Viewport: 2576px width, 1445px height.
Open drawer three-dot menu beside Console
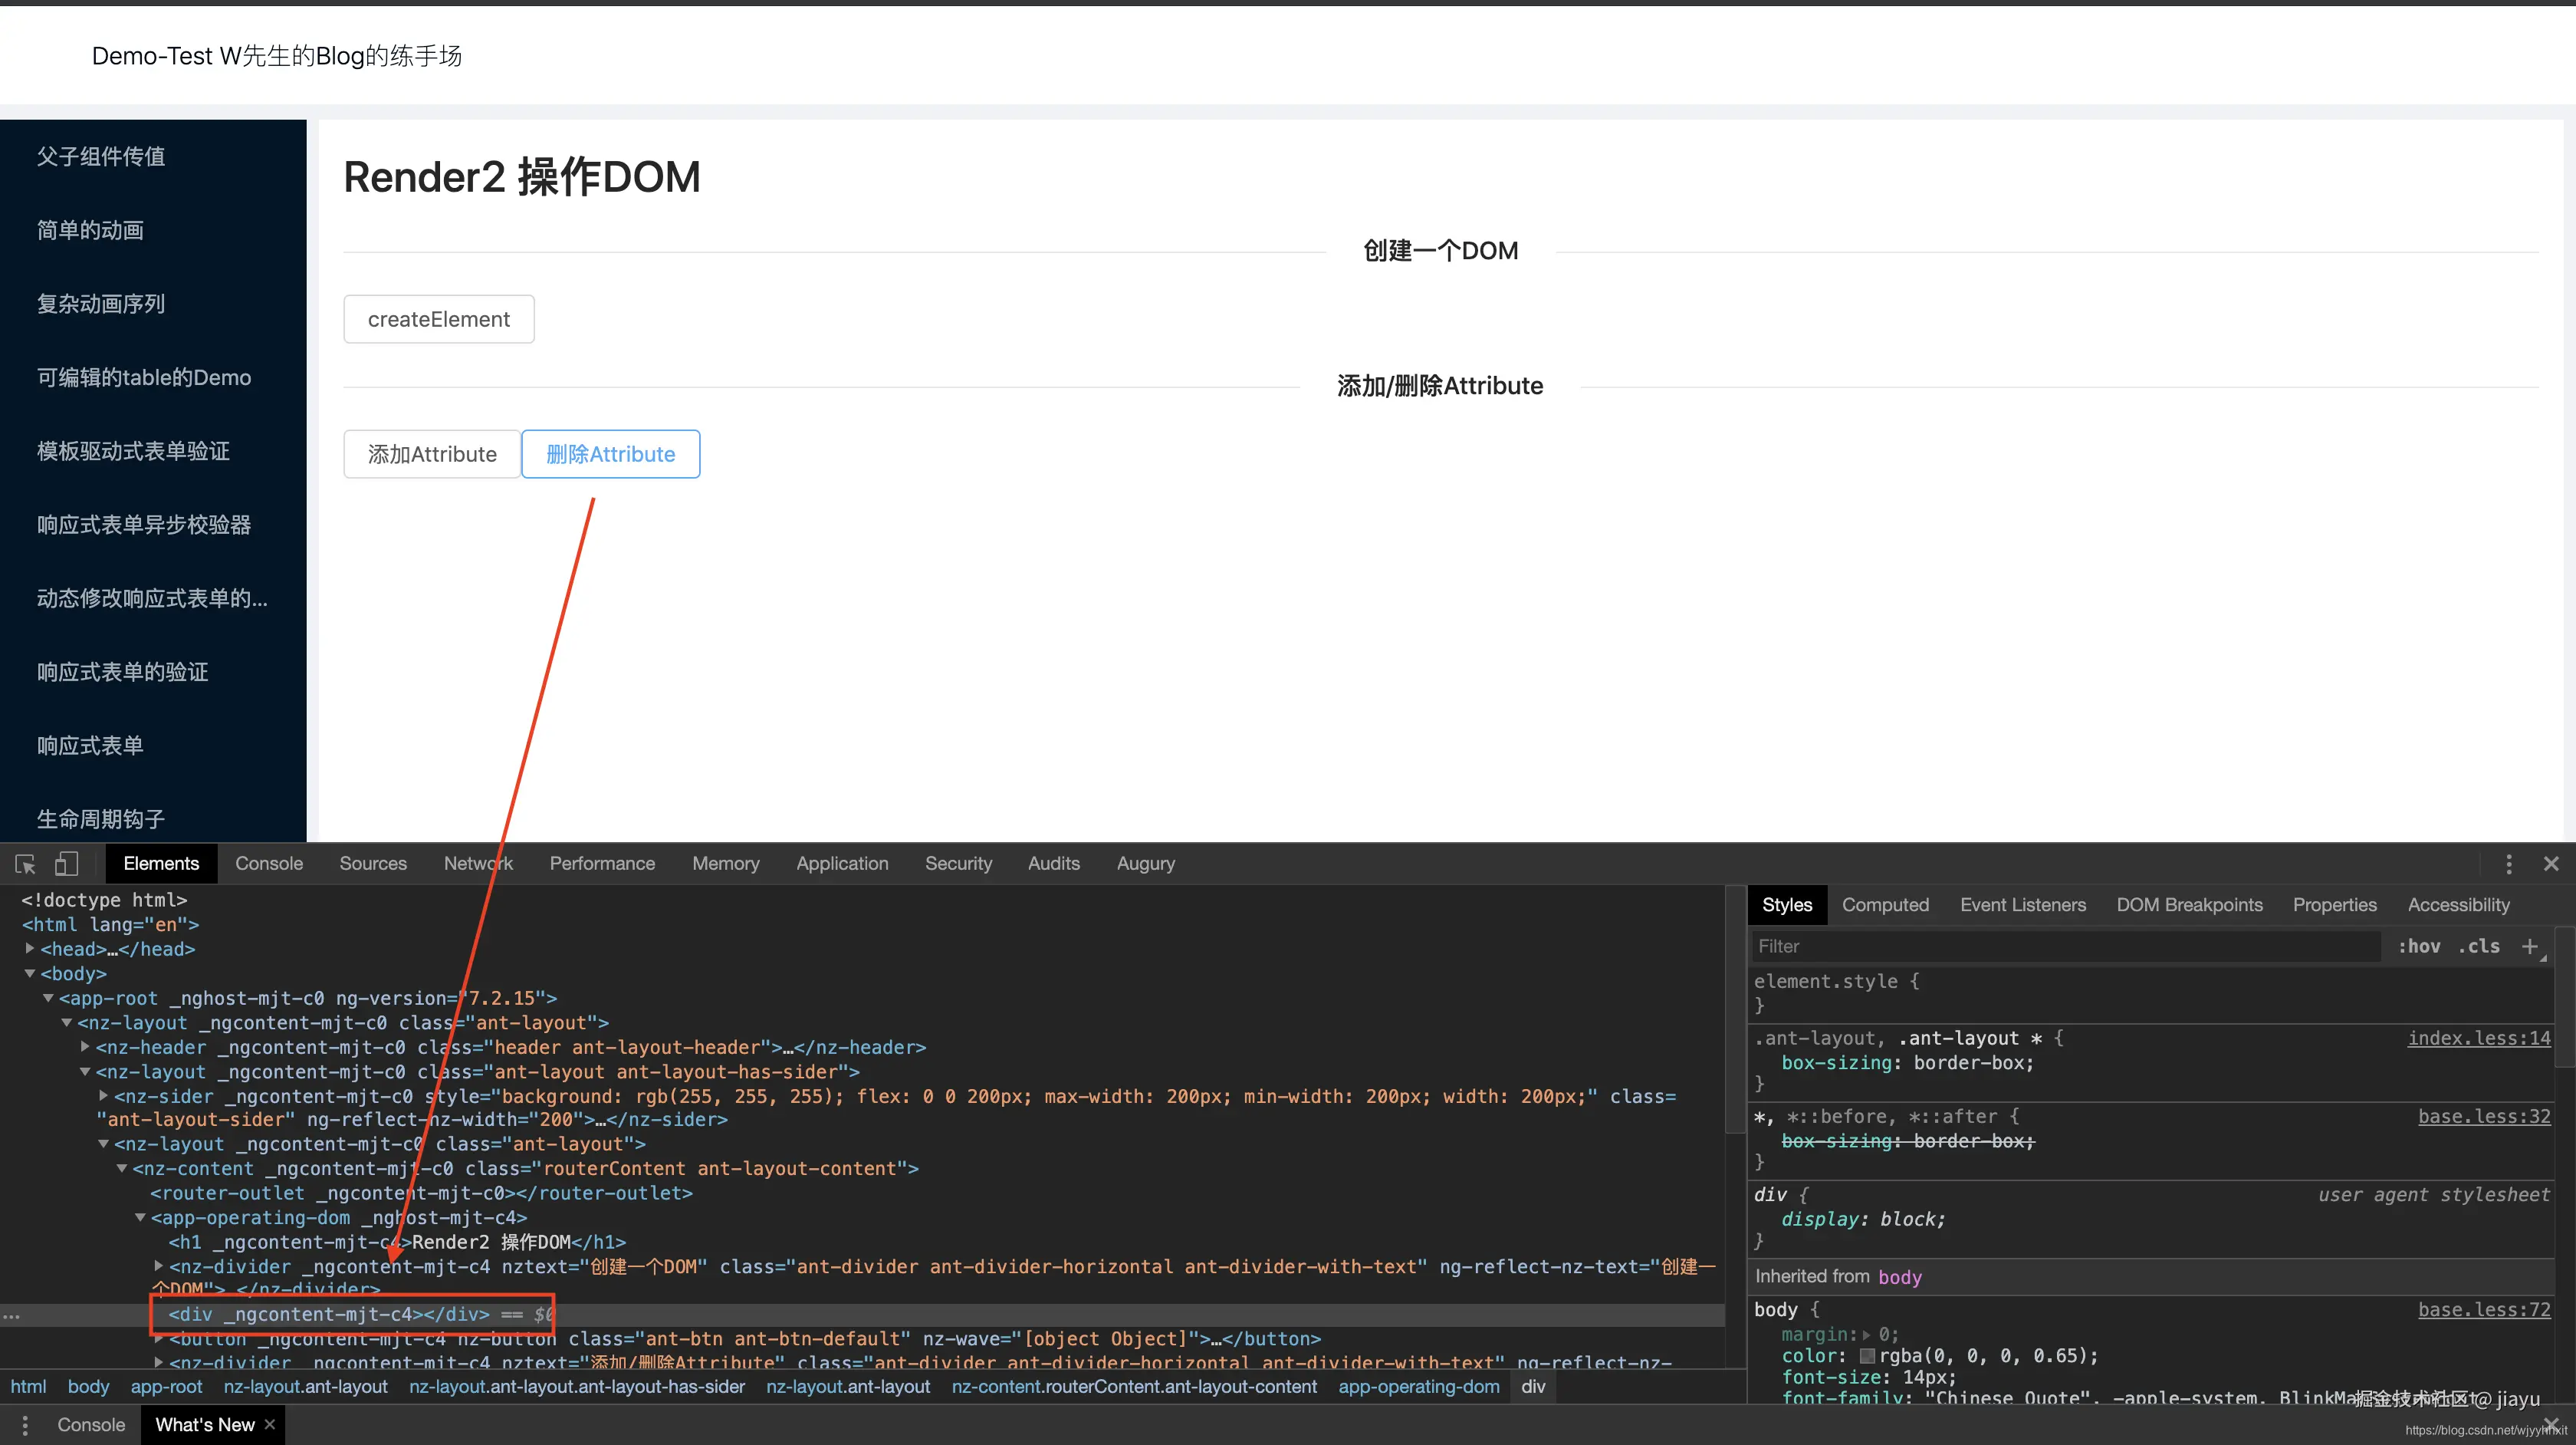pyautogui.click(x=25, y=1425)
